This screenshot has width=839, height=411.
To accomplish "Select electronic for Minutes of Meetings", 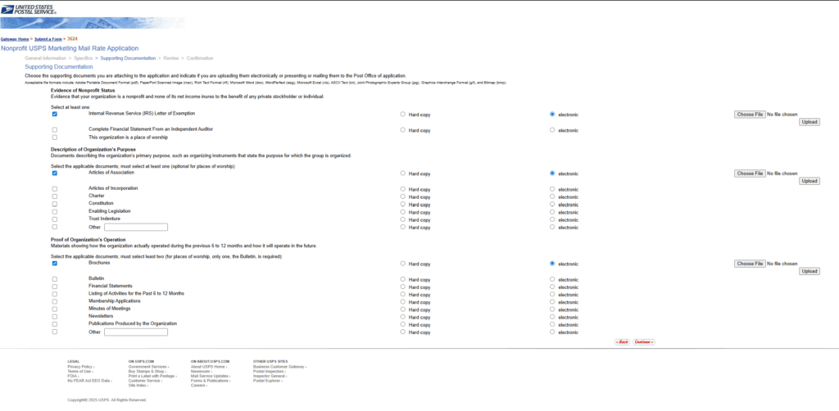I will (x=552, y=309).
